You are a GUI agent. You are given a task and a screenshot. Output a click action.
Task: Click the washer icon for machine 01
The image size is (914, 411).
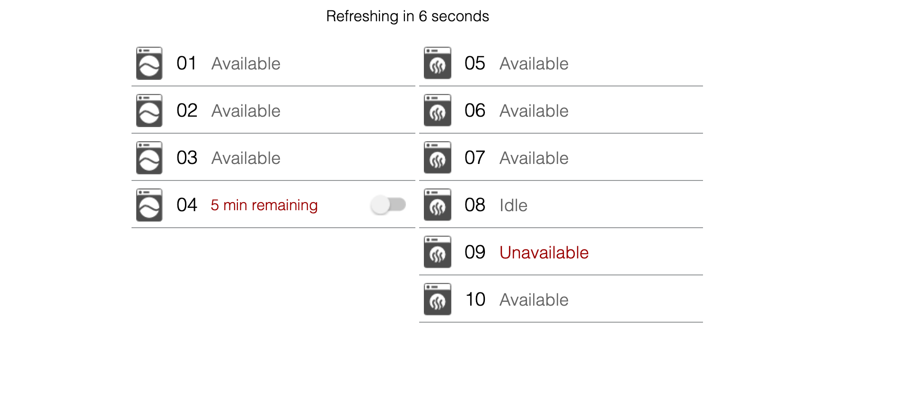(149, 63)
